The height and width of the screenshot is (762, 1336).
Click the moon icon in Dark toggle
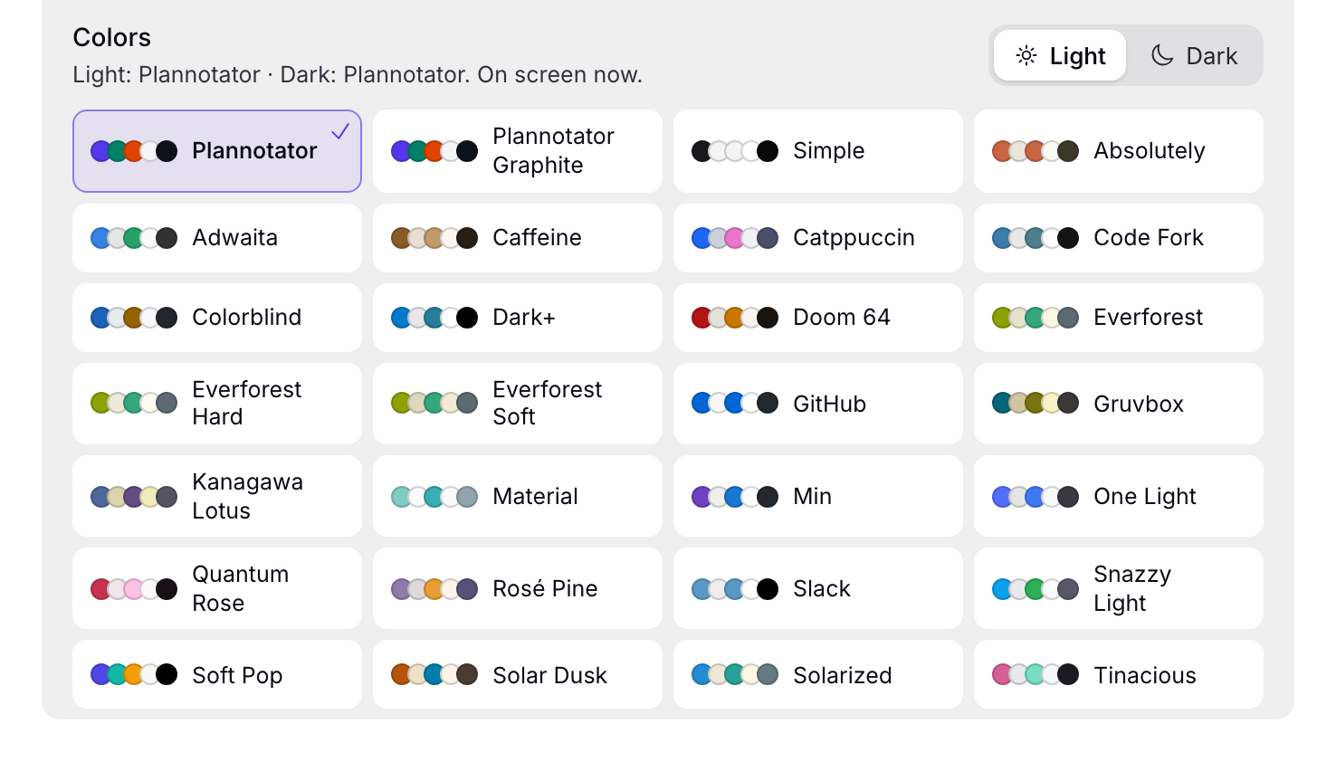click(x=1162, y=55)
